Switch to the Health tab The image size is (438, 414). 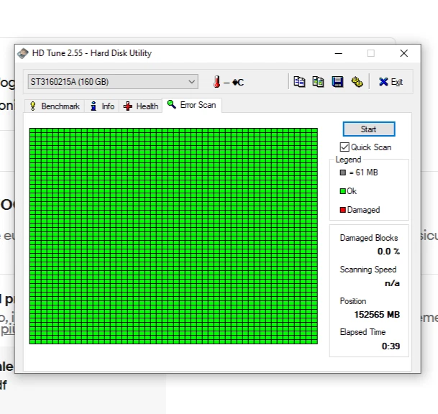(141, 106)
